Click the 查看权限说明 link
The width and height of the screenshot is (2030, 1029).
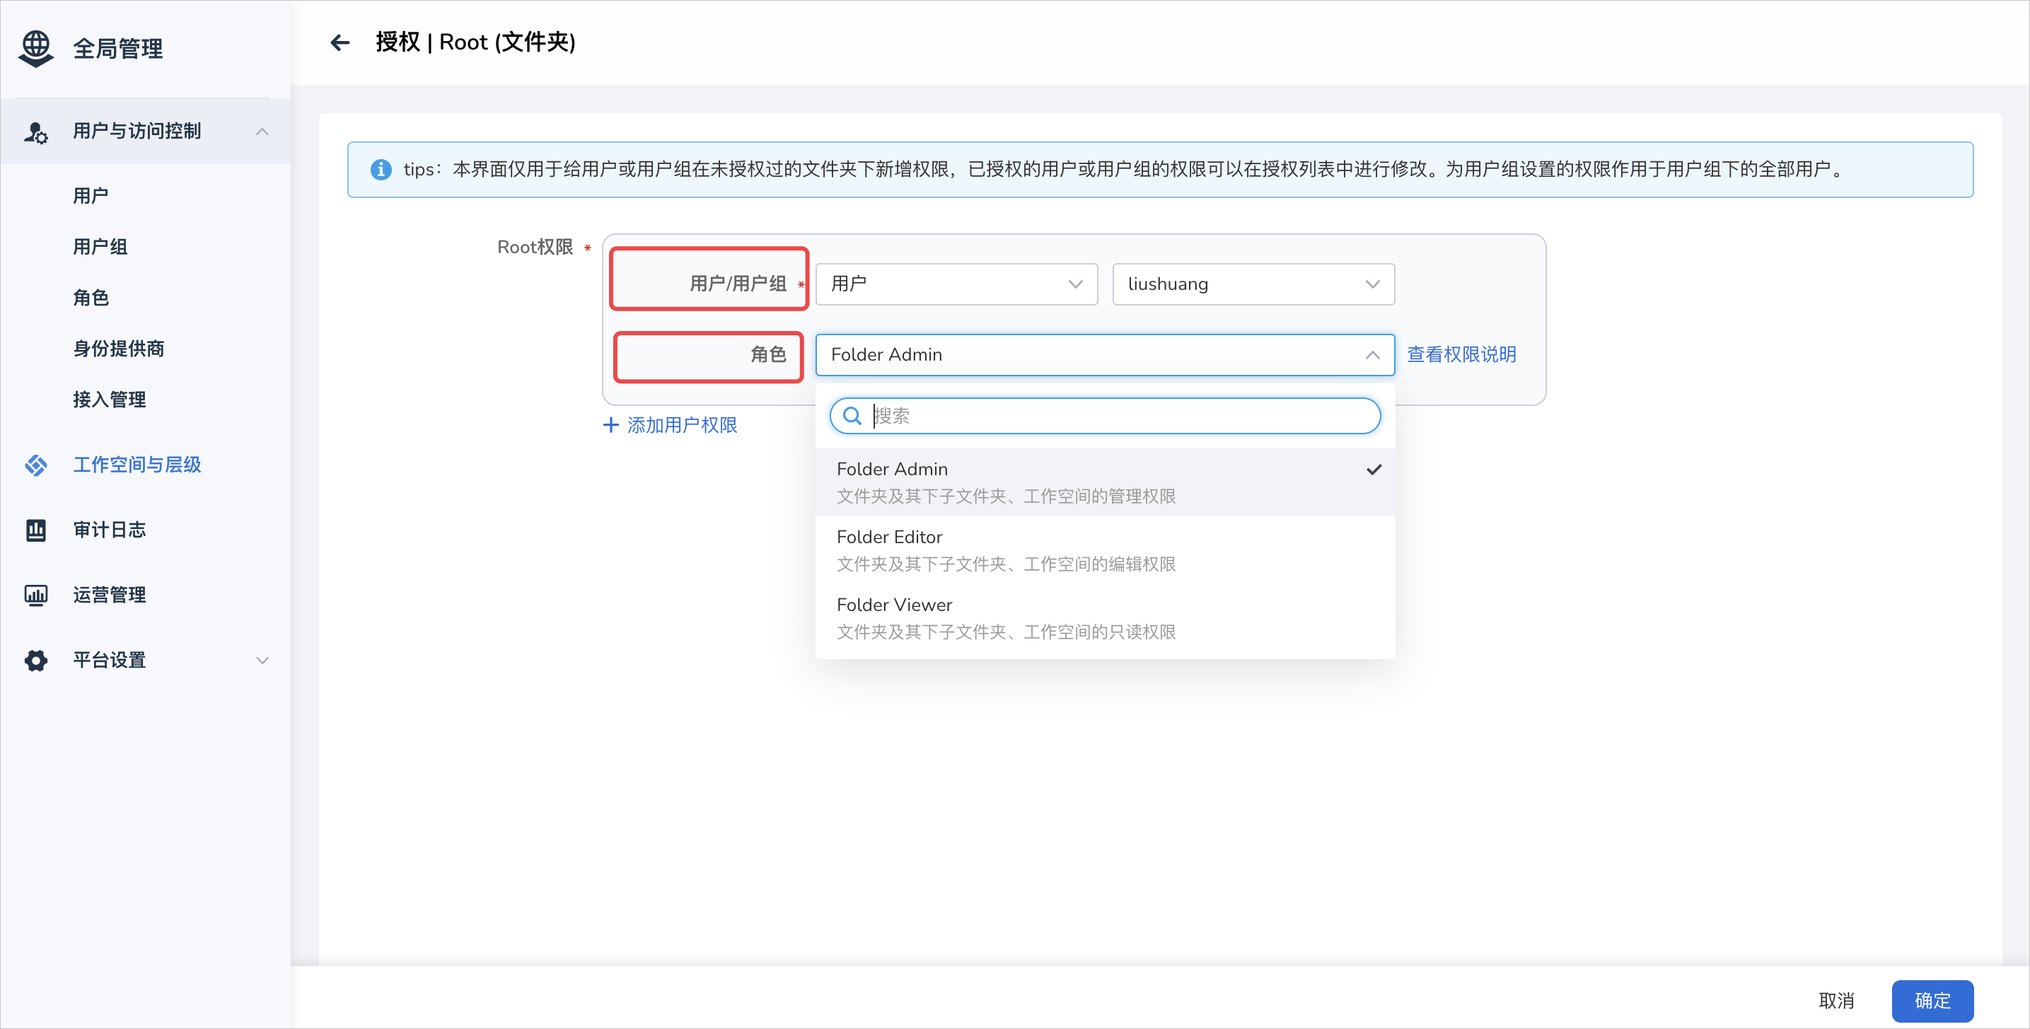point(1461,355)
